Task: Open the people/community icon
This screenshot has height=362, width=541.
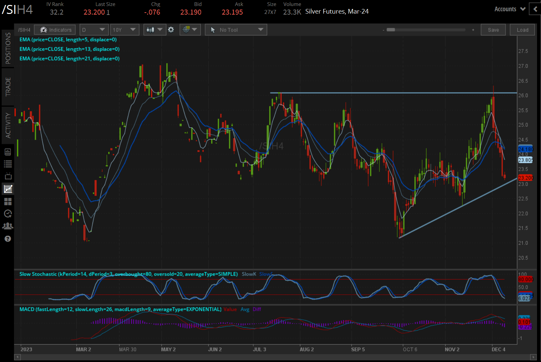Action: pyautogui.click(x=8, y=226)
